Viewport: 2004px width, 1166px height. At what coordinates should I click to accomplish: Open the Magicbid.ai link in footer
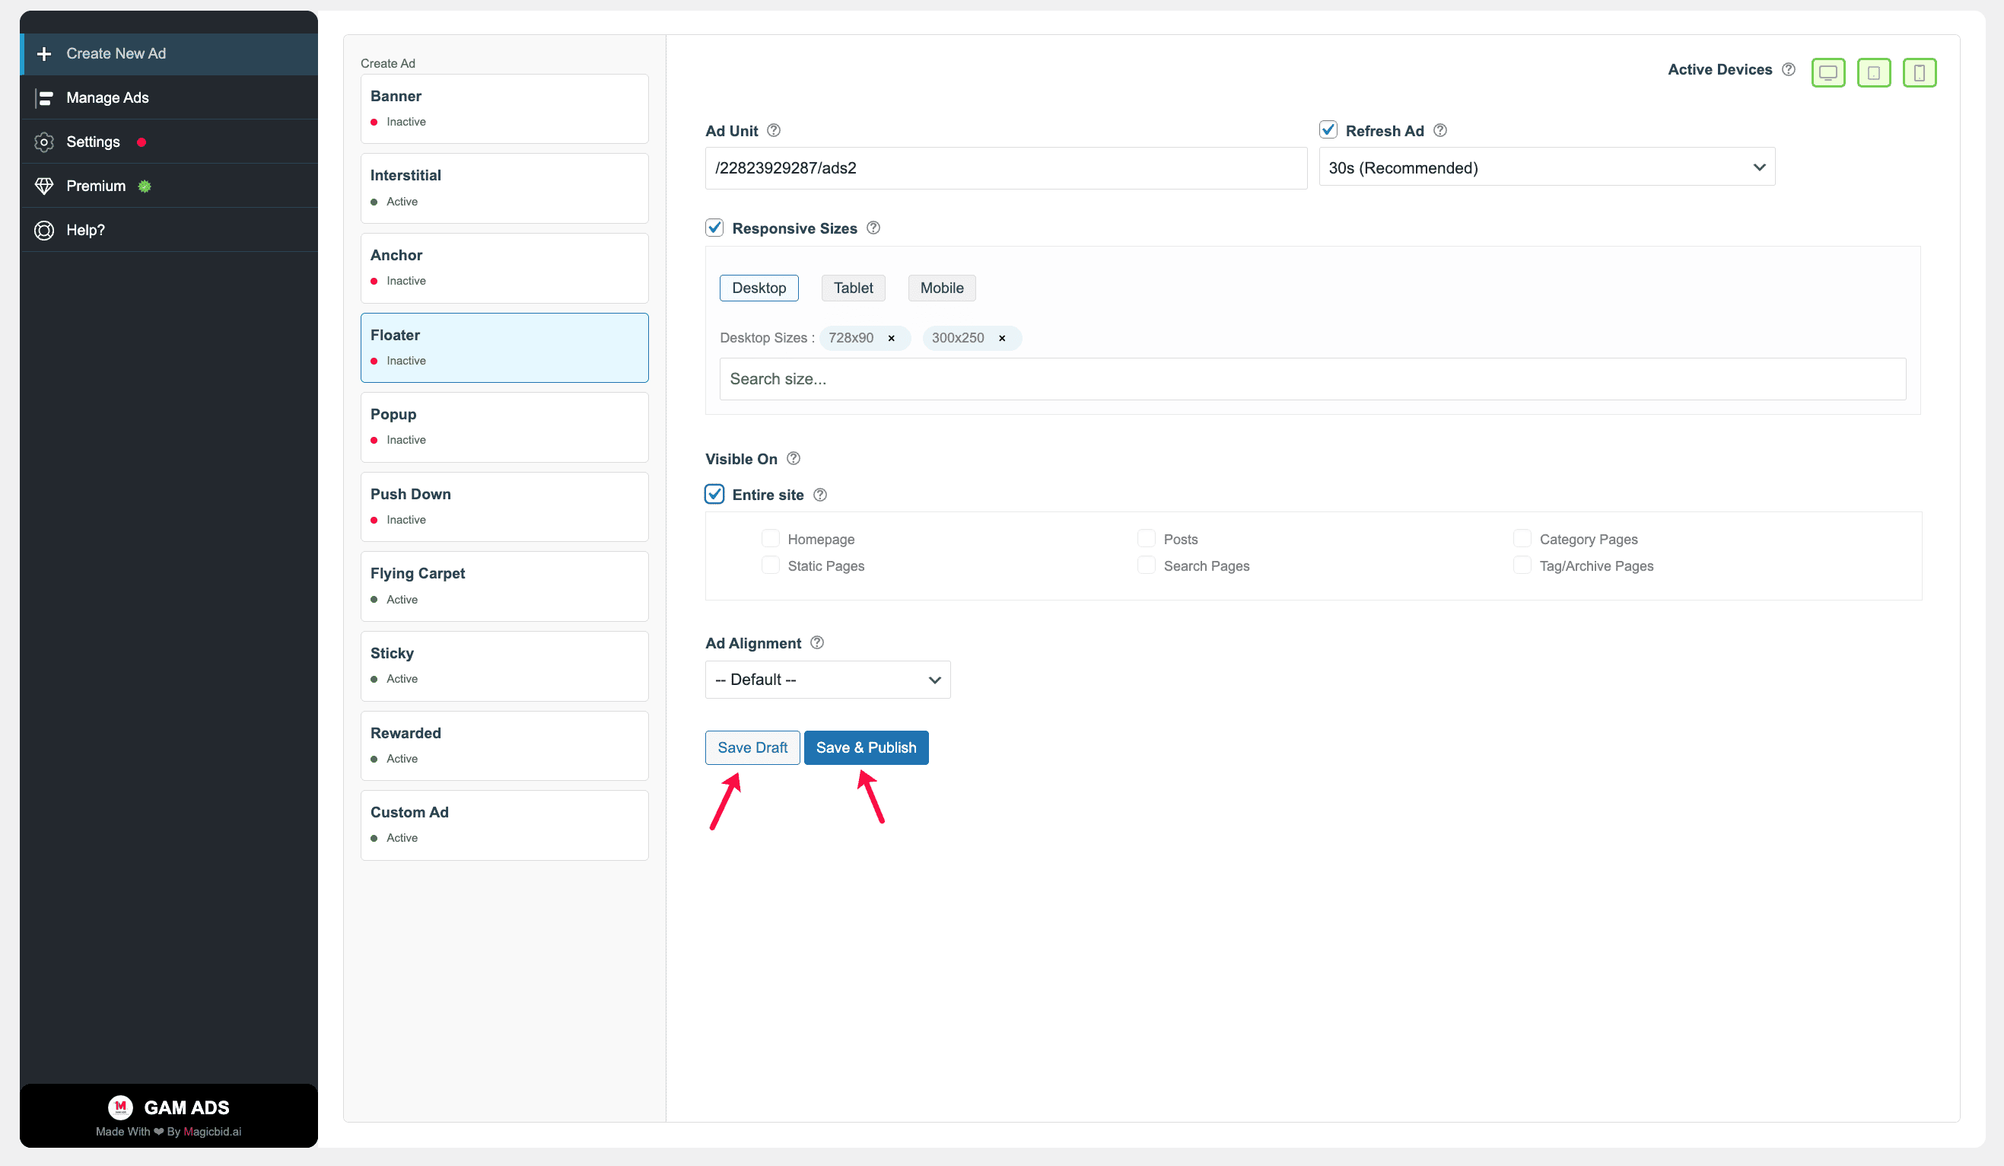[212, 1132]
